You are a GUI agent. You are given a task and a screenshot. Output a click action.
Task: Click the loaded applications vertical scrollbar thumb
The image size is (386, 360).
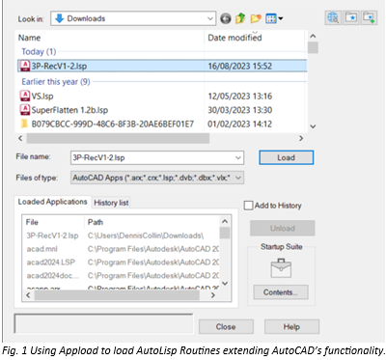(x=225, y=233)
